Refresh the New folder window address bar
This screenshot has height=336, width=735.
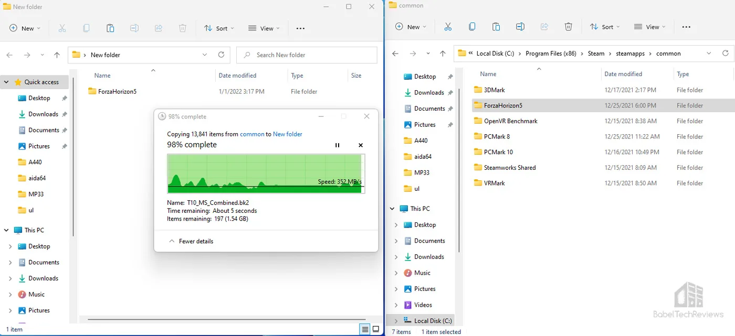tap(221, 55)
